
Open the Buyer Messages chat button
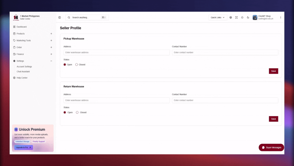tap(271, 147)
